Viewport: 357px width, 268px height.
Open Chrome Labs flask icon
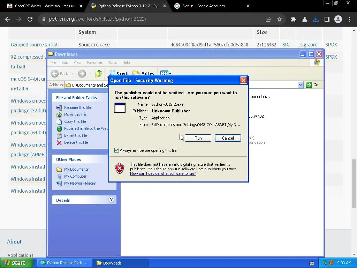305,20
